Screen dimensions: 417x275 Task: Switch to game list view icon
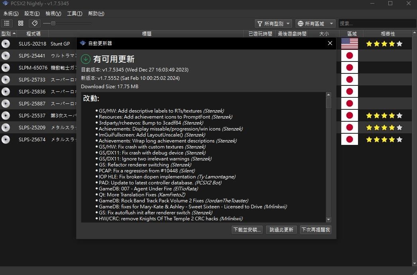7,24
